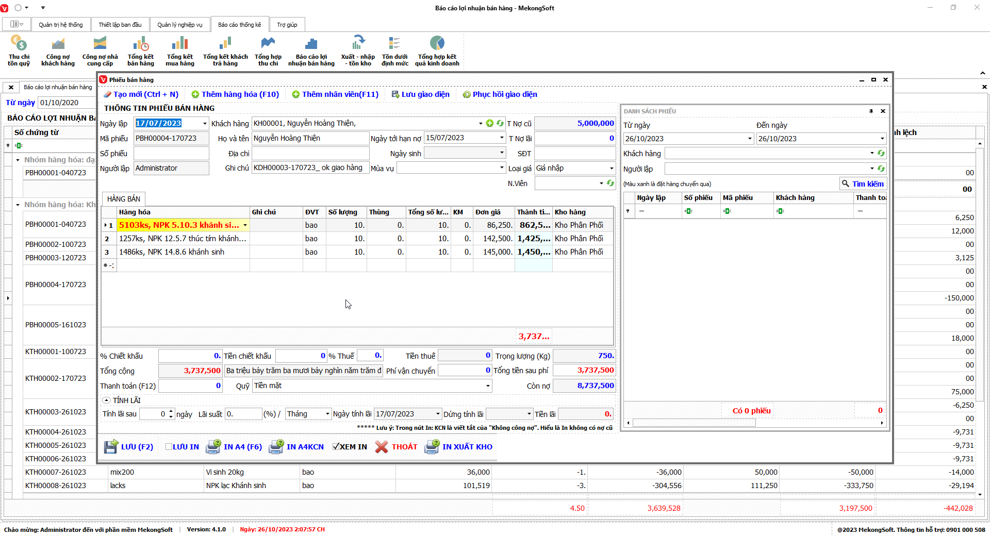The width and height of the screenshot is (990, 536).
Task: Click the Thanh toán (F12) input field
Action: pos(190,386)
